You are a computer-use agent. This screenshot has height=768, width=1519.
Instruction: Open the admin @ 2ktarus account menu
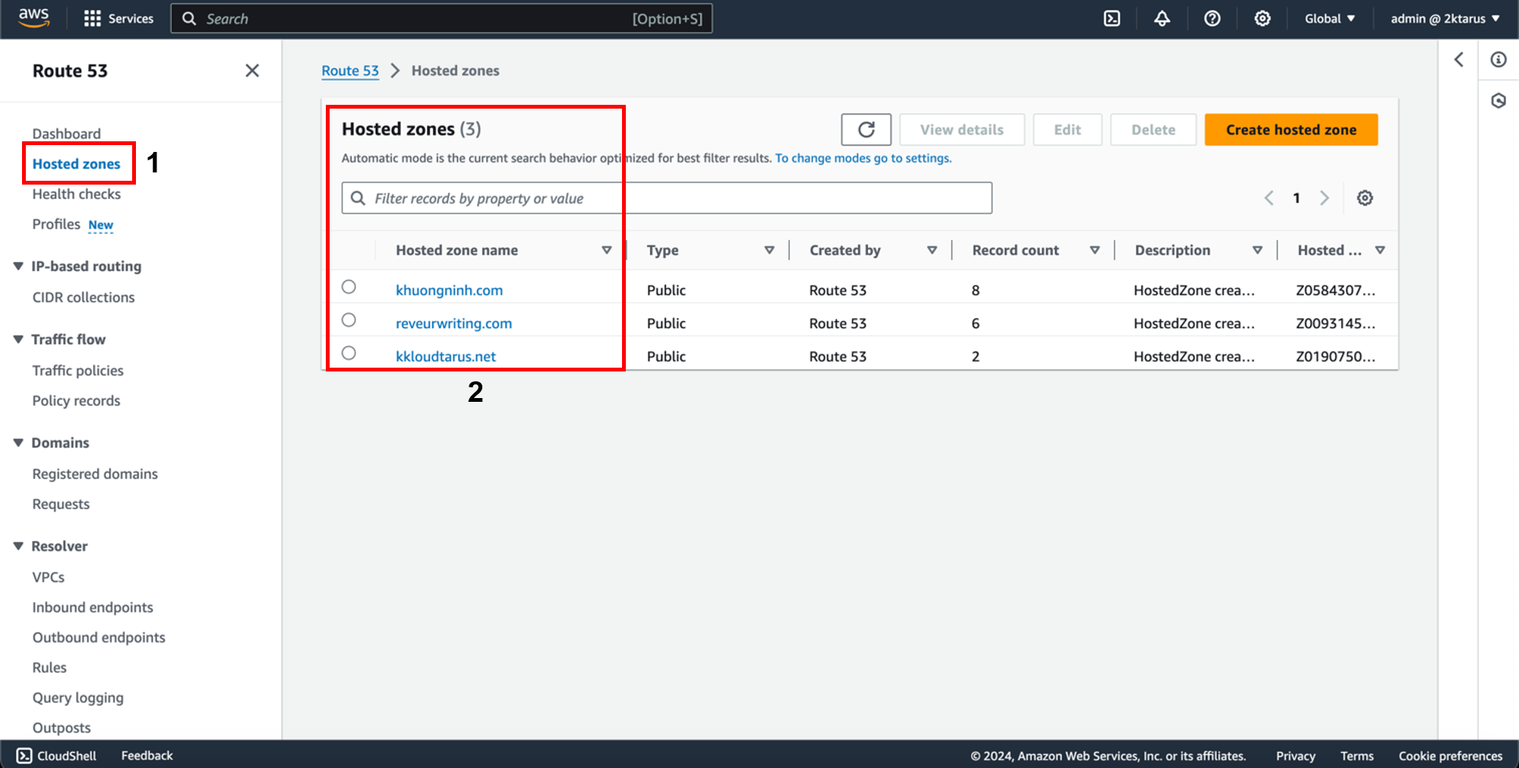[1445, 18]
